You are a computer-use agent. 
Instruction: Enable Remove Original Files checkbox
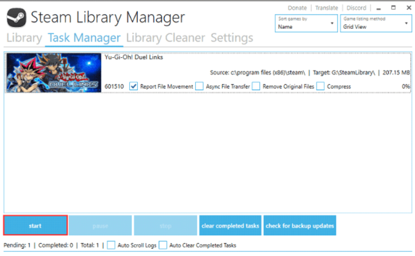point(256,86)
